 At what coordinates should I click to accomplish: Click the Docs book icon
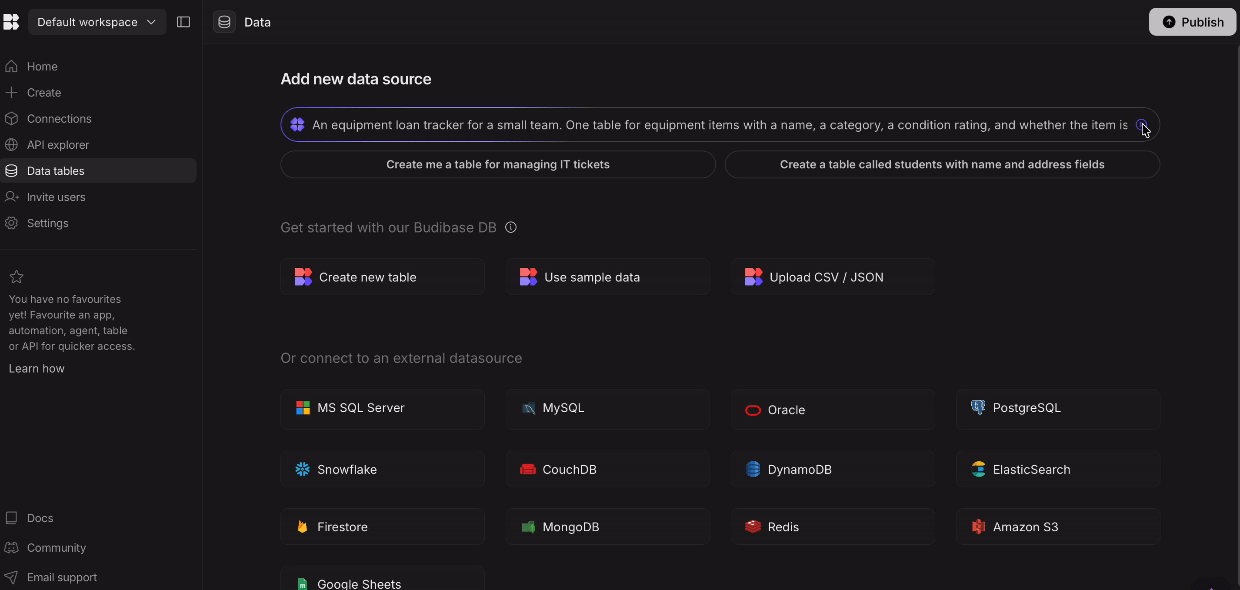[x=12, y=518]
